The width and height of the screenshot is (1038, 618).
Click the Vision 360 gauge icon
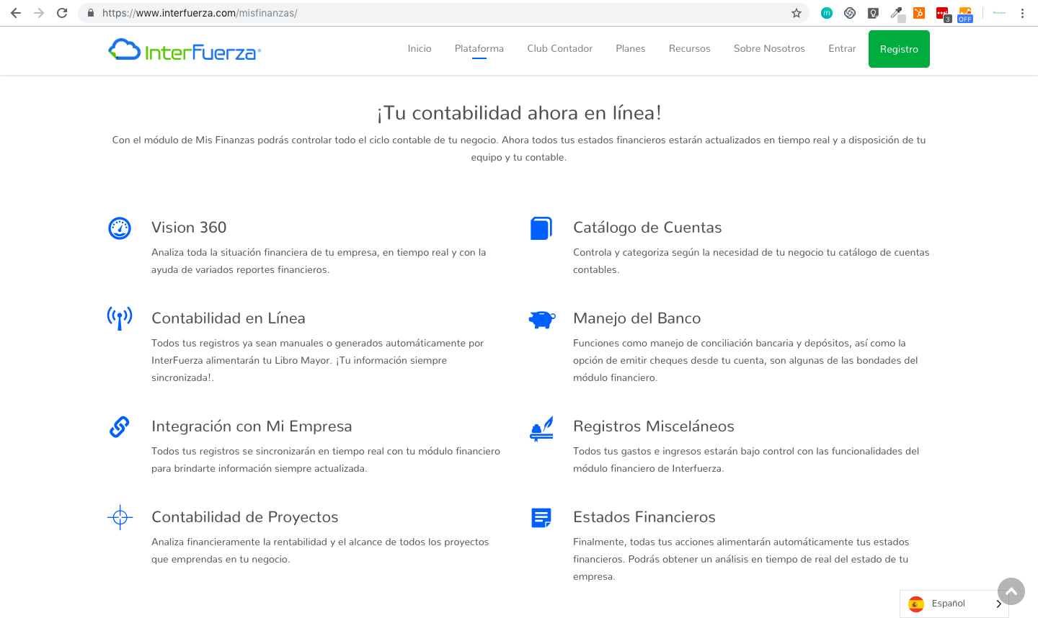coord(120,228)
